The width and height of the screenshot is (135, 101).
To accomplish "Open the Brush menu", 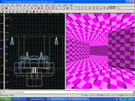I will pos(54,5).
